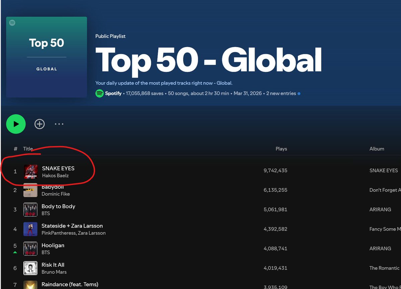This screenshot has width=401, height=289.
Task: Click the Spotify logo on cover art
Action: (12, 23)
